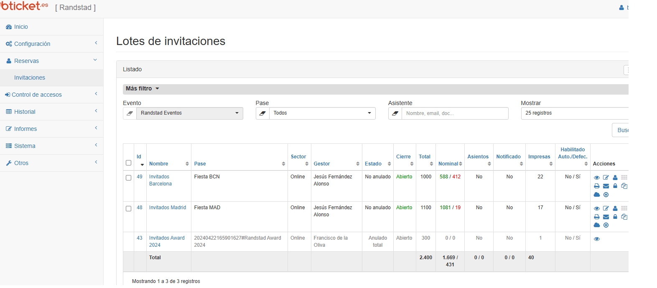This screenshot has width=657, height=288.
Task: Duplicate the Invitados Barcelona lot (copy icon)
Action: coord(624,186)
